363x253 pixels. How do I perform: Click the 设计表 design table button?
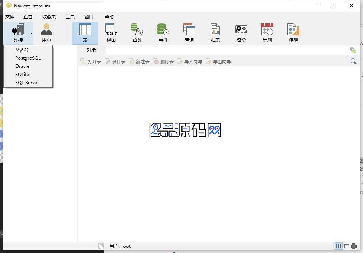coord(115,62)
